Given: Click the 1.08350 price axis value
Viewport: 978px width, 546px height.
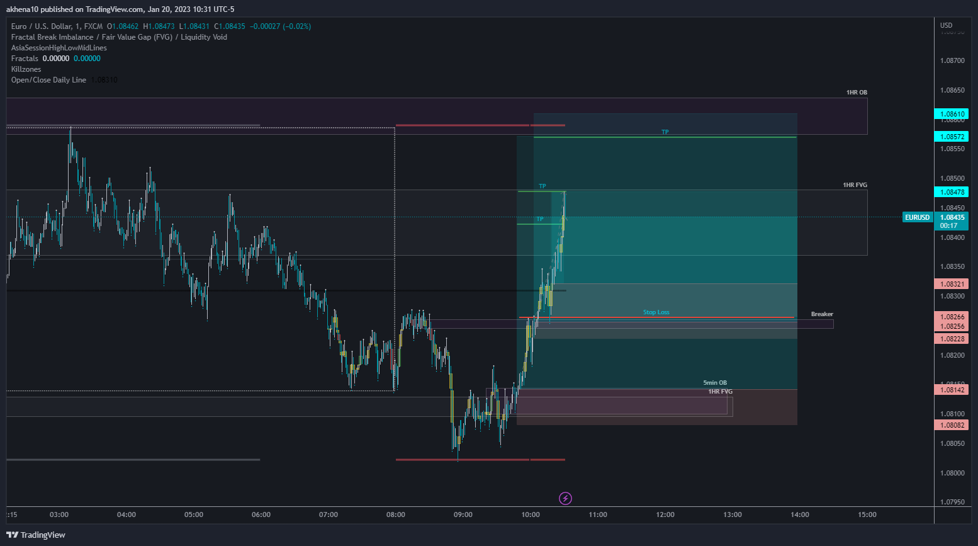Looking at the screenshot, I should point(952,266).
